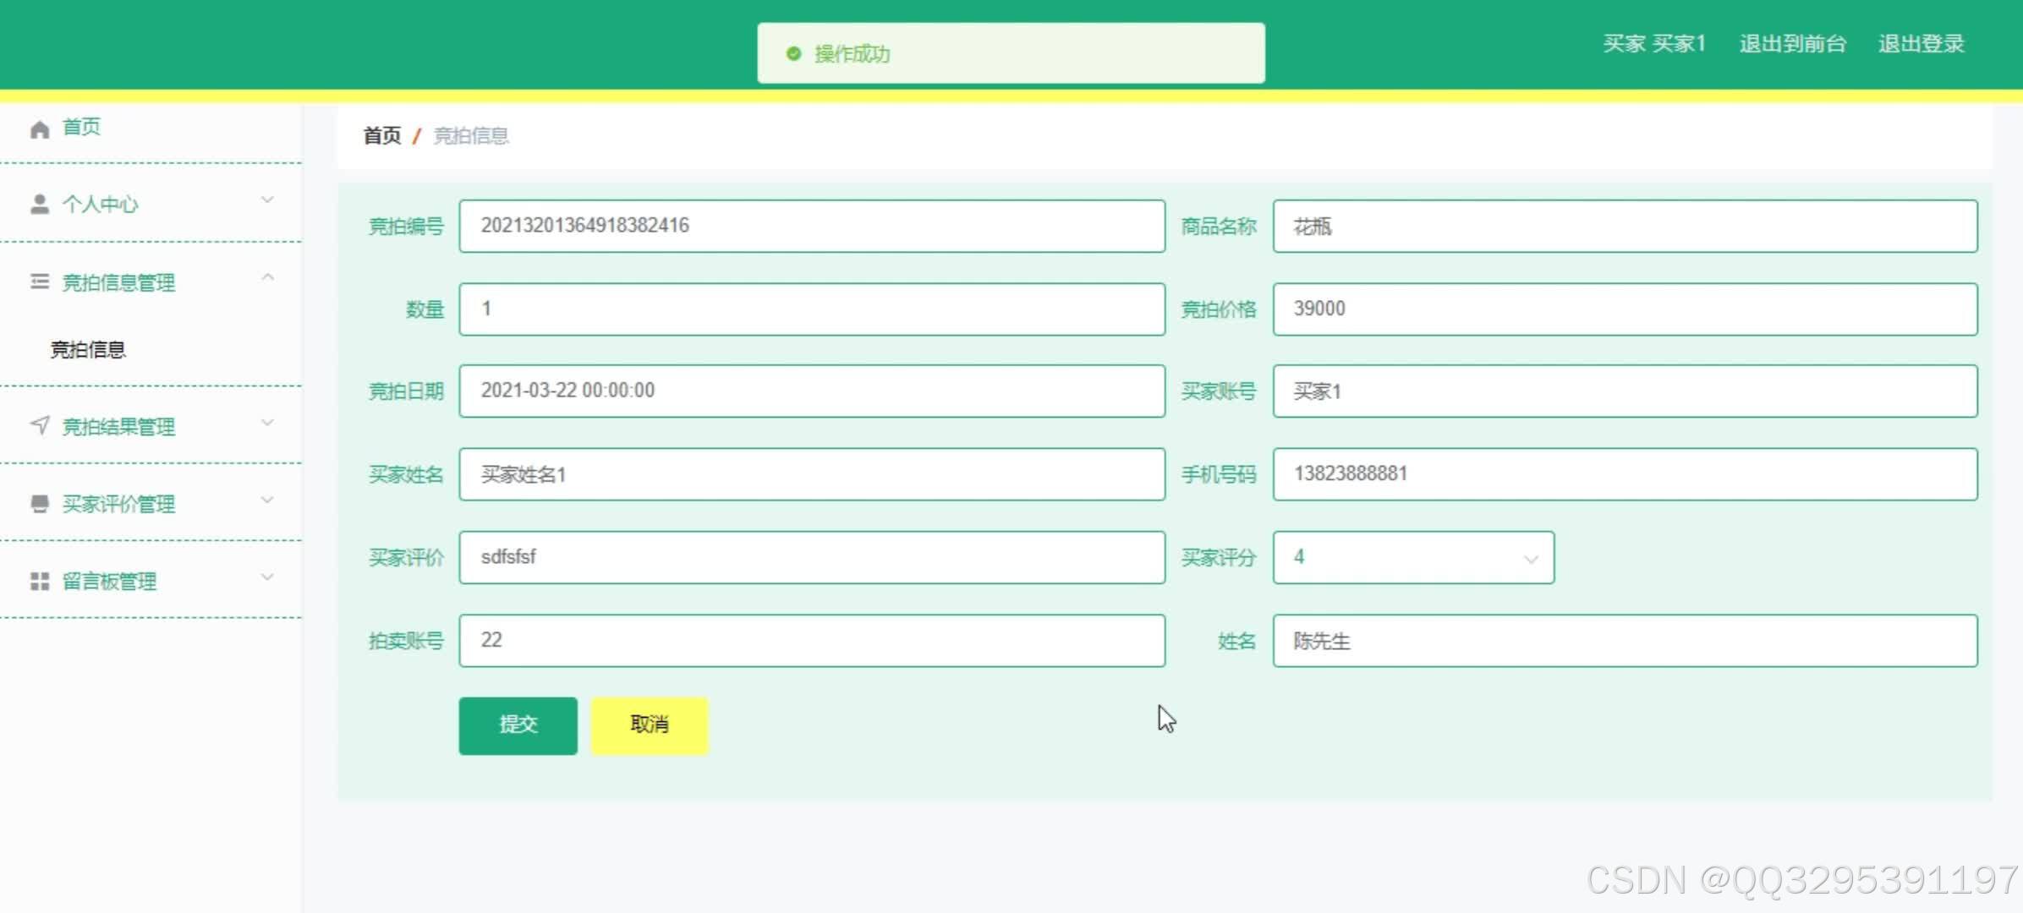Click 退出登录 logout link
Image resolution: width=2023 pixels, height=913 pixels.
click(1921, 44)
